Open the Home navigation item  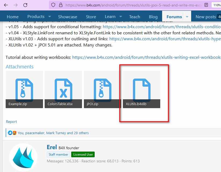coord(13,17)
